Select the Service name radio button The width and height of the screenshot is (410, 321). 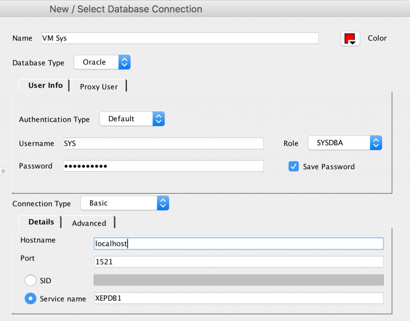(30, 299)
